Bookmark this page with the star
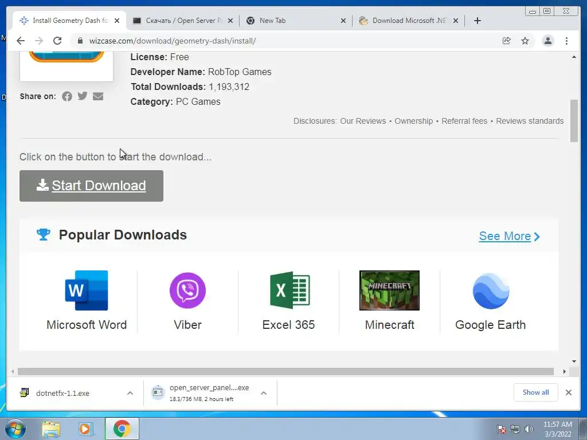The image size is (587, 440). tap(525, 41)
